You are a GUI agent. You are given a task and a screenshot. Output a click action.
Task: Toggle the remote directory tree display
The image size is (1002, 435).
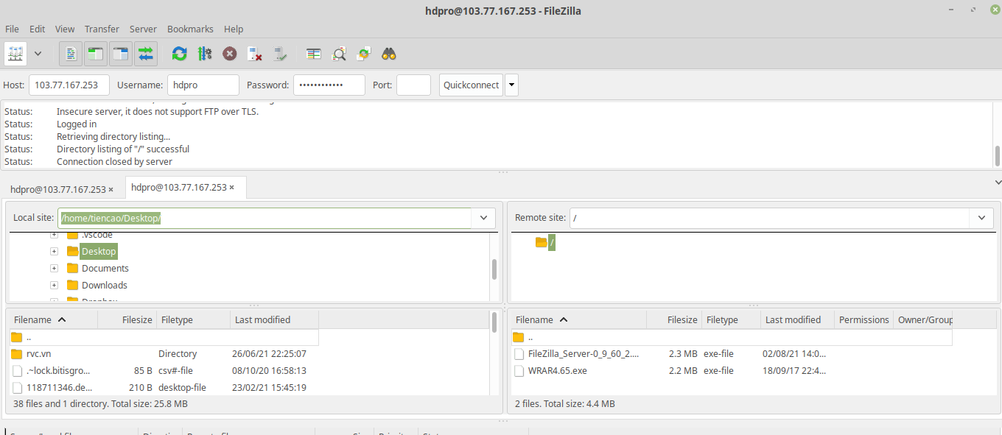121,54
